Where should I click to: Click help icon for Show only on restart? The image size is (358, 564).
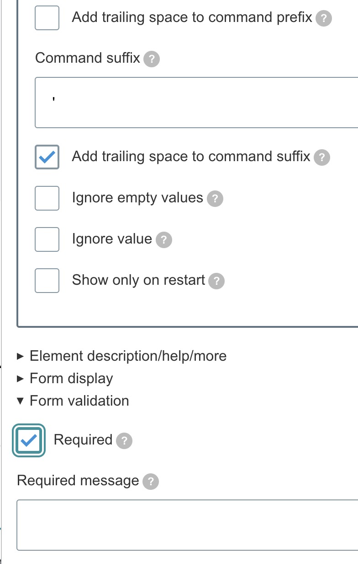[x=216, y=281]
